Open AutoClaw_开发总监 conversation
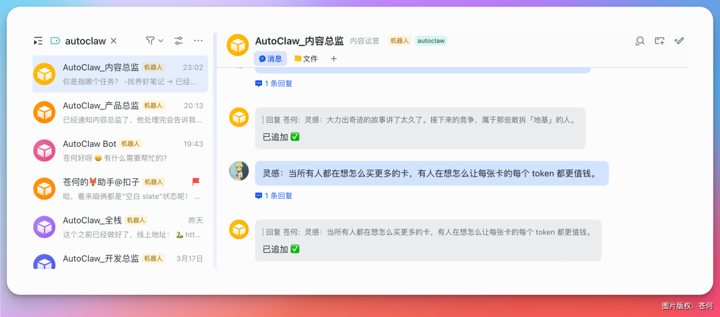720x317 pixels. [x=120, y=260]
